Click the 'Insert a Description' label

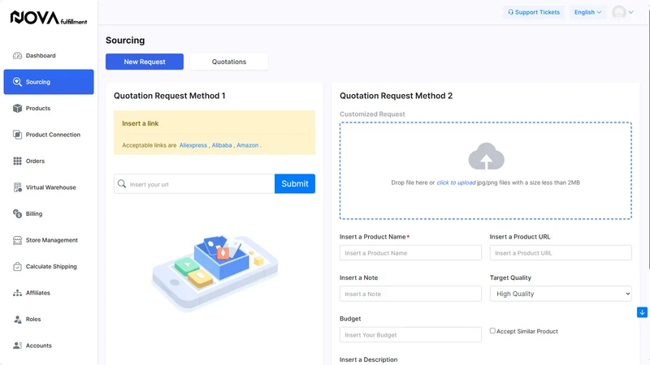(369, 359)
